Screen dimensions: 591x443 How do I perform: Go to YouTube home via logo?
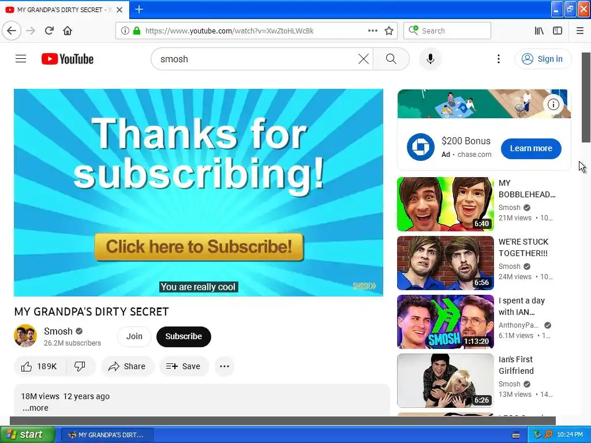68,59
